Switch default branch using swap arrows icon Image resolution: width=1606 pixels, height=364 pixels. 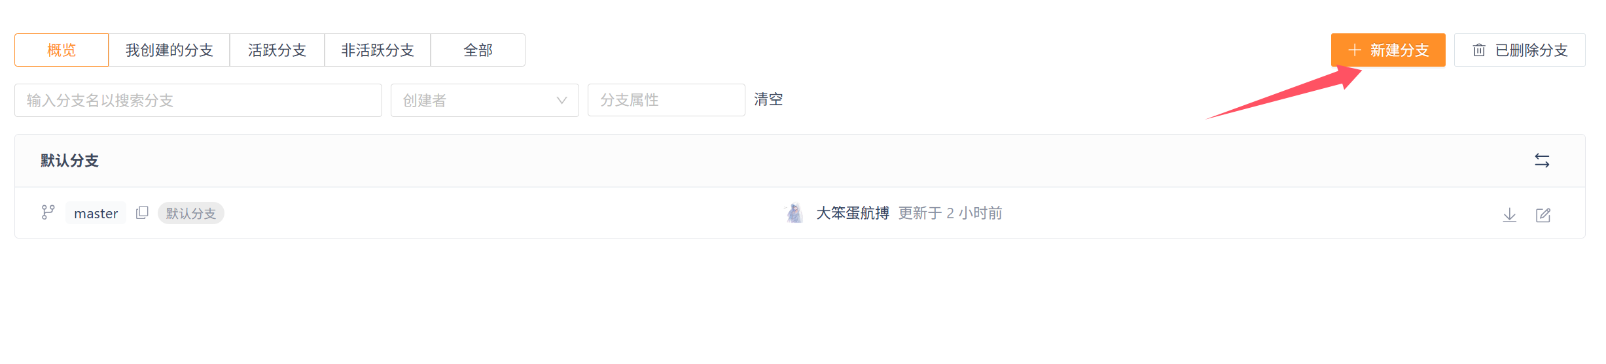coord(1542,161)
